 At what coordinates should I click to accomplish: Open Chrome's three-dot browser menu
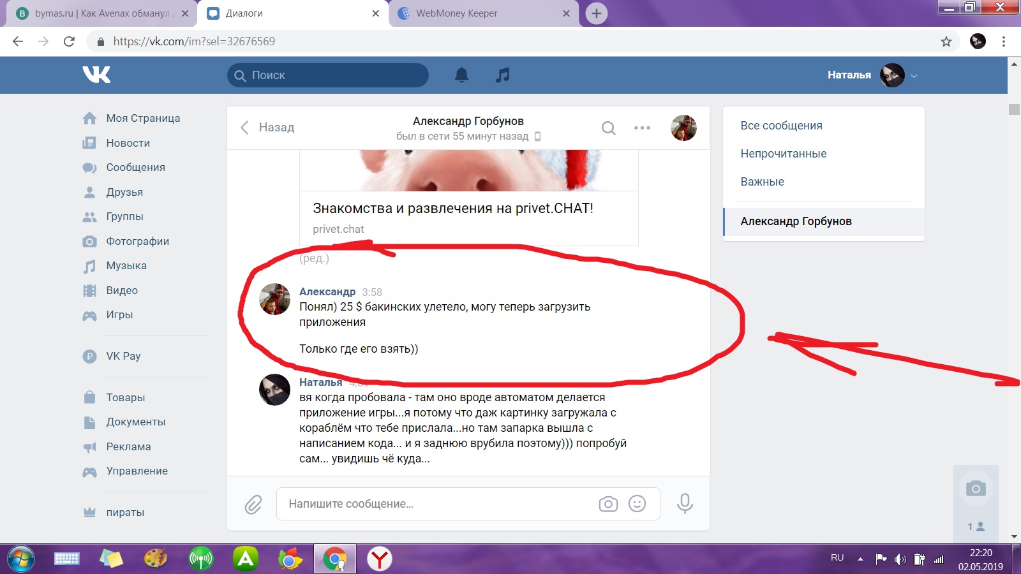pyautogui.click(x=1003, y=41)
